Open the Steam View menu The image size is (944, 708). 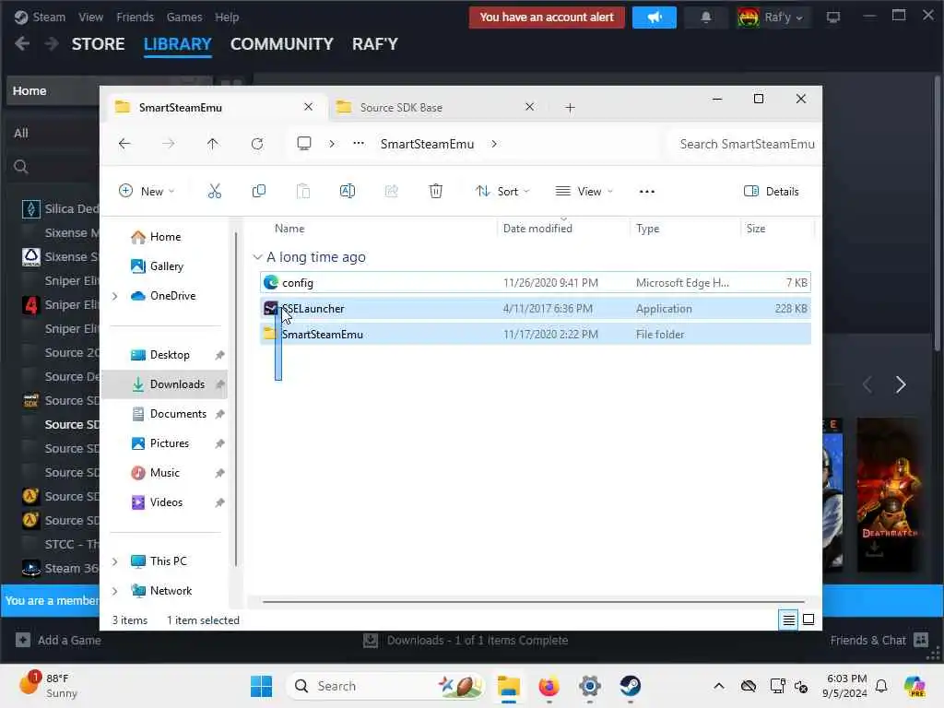[x=91, y=18]
